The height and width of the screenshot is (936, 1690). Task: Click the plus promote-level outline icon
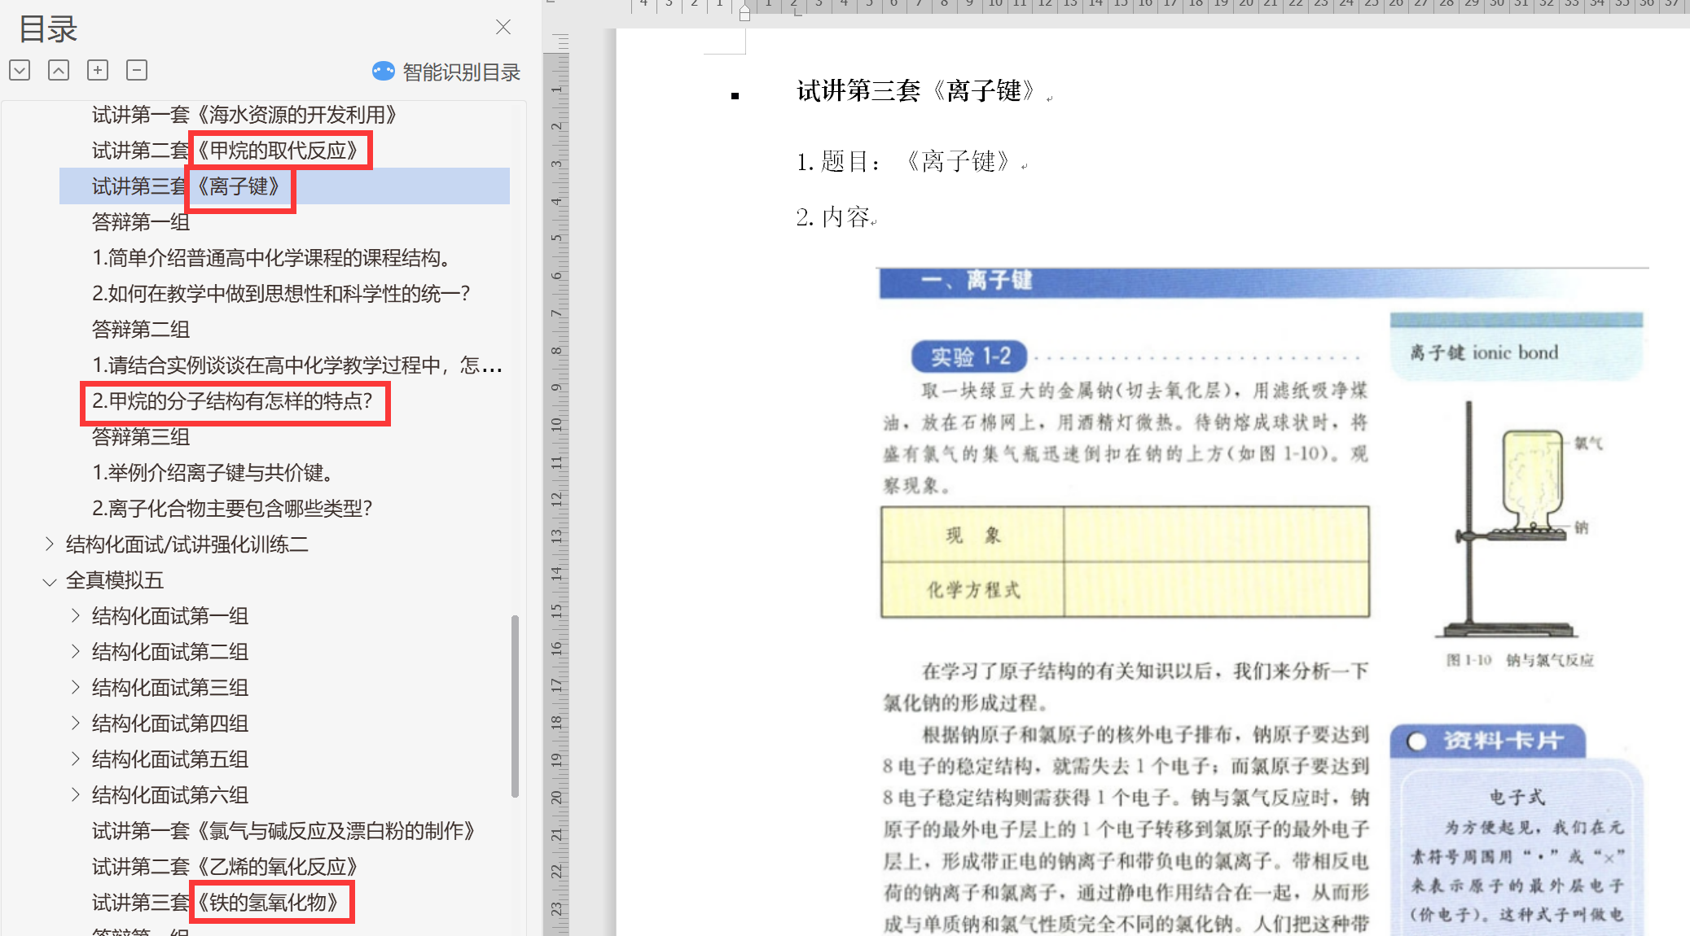tap(98, 70)
